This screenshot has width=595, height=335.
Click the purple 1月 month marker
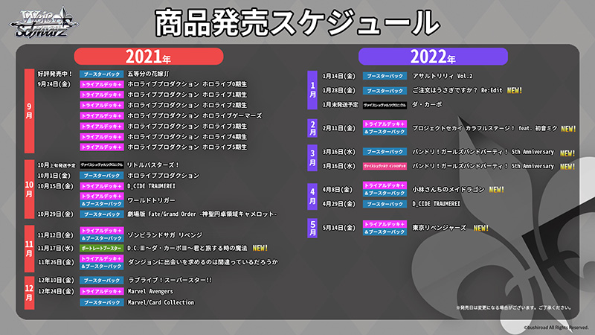coord(312,90)
